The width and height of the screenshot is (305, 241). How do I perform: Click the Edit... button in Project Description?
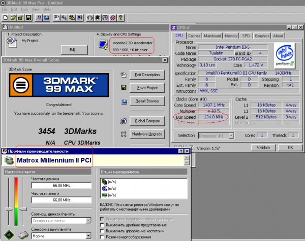[x=74, y=50]
